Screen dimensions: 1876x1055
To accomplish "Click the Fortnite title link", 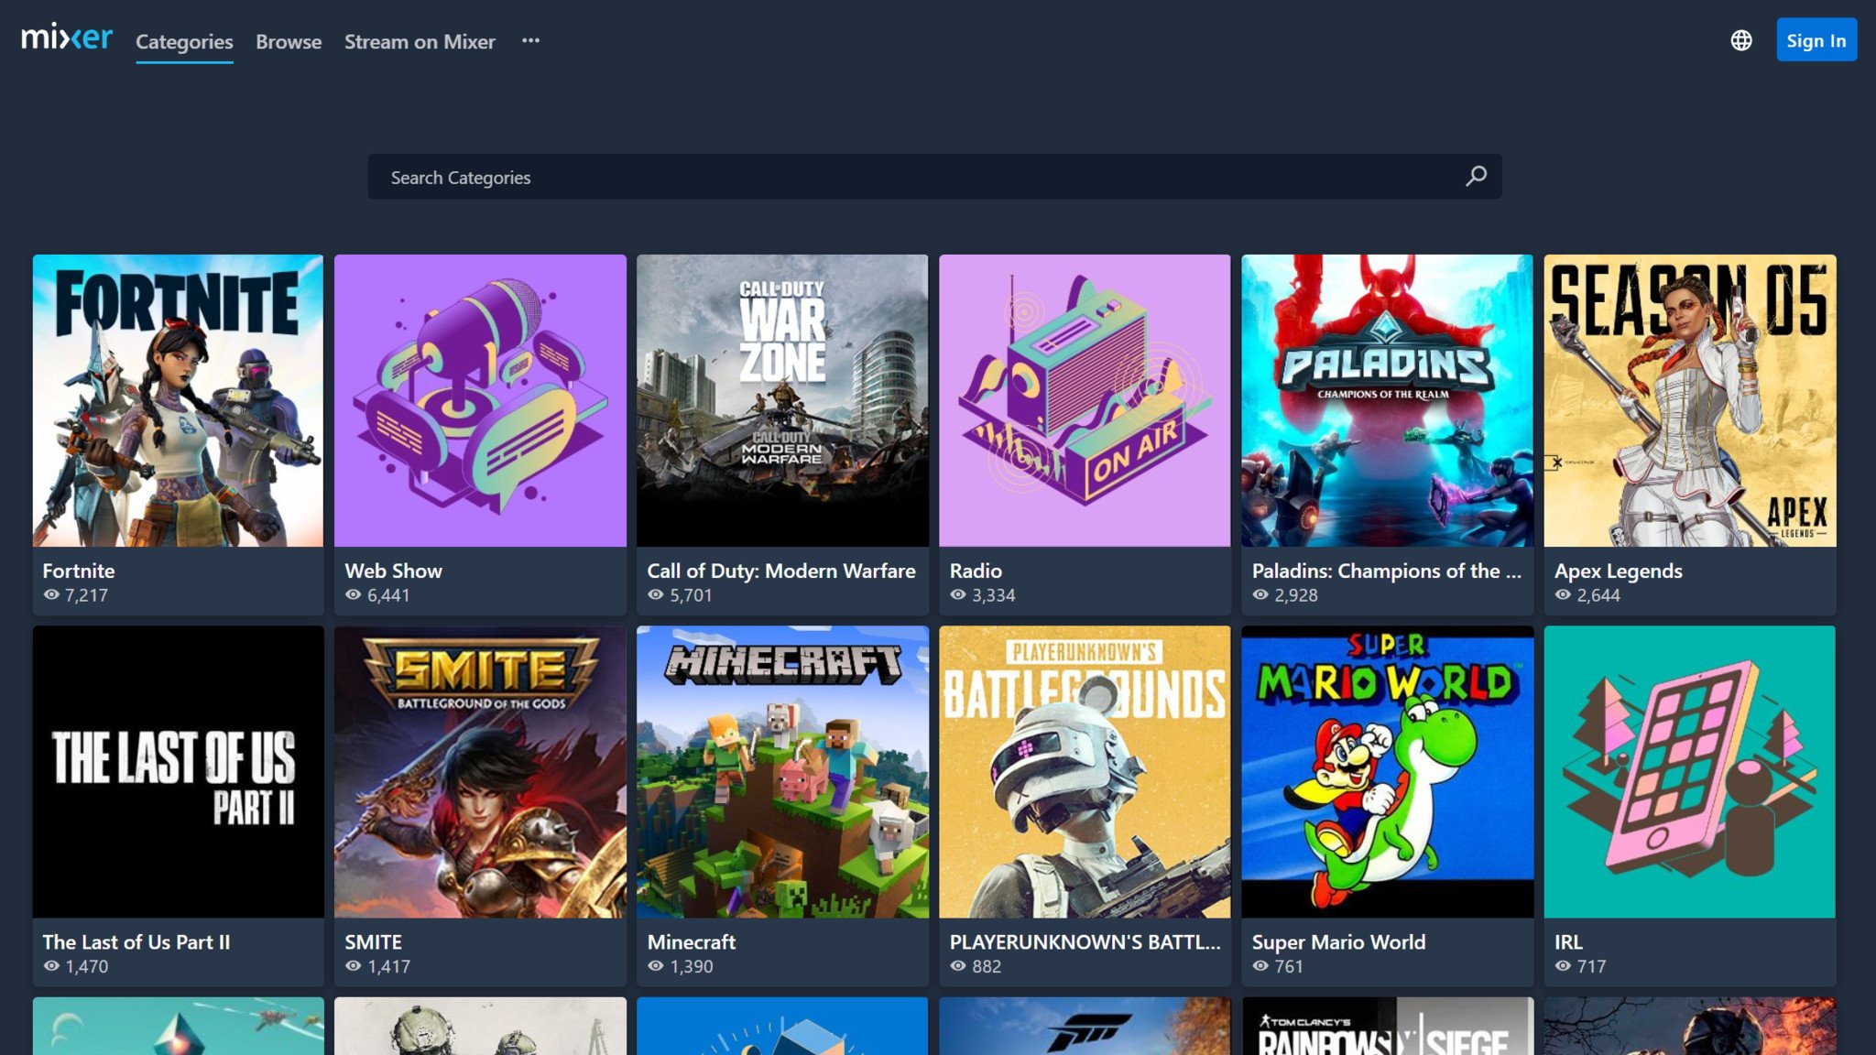I will (x=79, y=571).
